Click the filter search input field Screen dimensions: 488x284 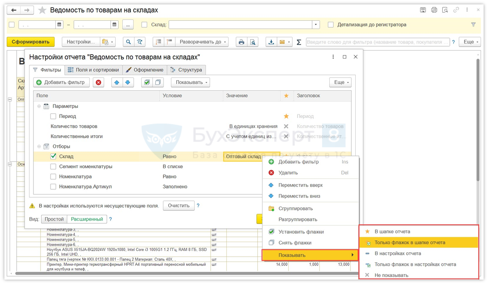pyautogui.click(x=377, y=42)
